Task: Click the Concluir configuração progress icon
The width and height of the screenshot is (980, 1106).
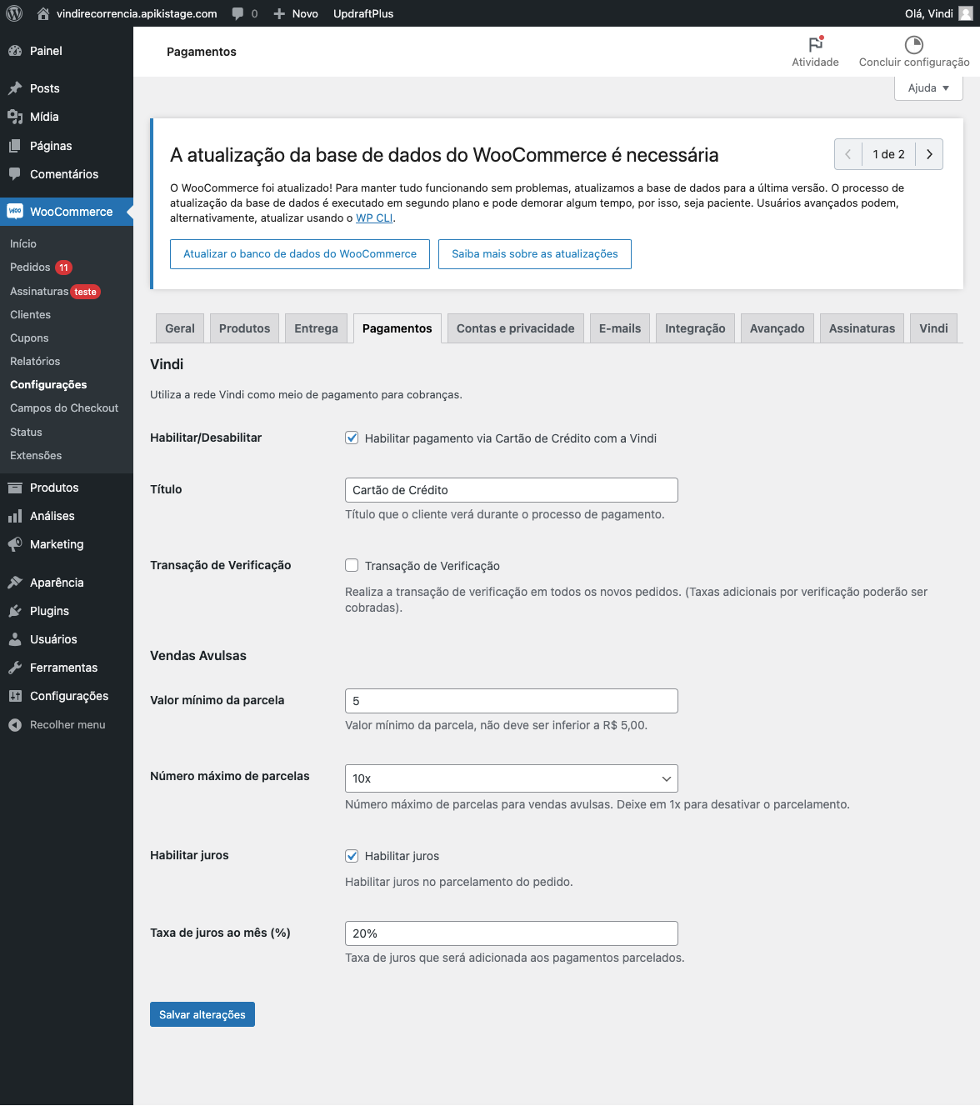Action: click(x=913, y=44)
